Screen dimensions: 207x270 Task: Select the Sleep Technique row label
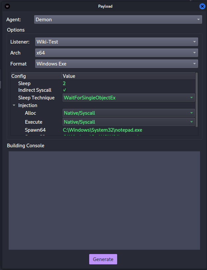coord(36,98)
